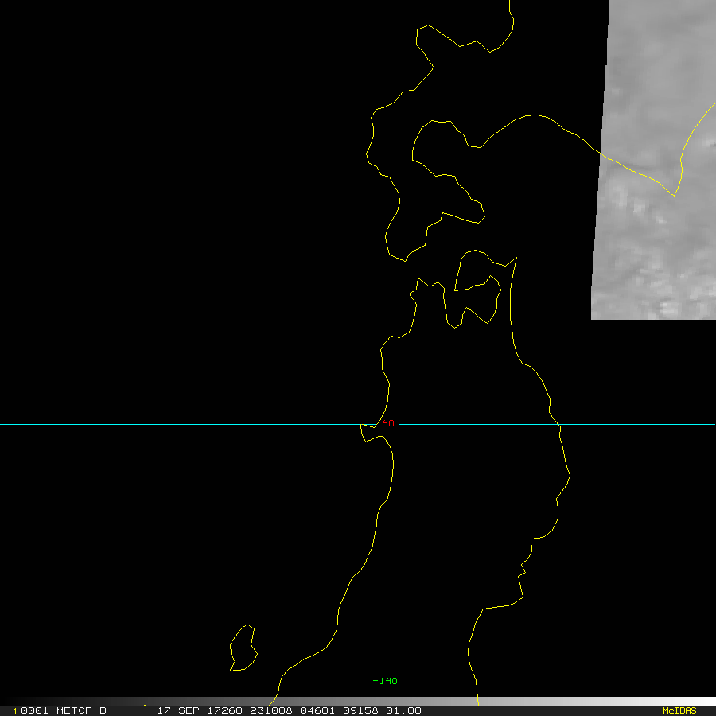This screenshot has width=716, height=716.
Task: Click the small yellow mark after METOP-B
Action: [144, 706]
